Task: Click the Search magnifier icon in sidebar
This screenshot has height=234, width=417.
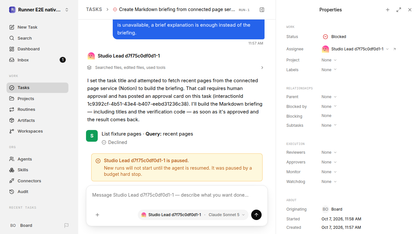Action: pos(12,38)
